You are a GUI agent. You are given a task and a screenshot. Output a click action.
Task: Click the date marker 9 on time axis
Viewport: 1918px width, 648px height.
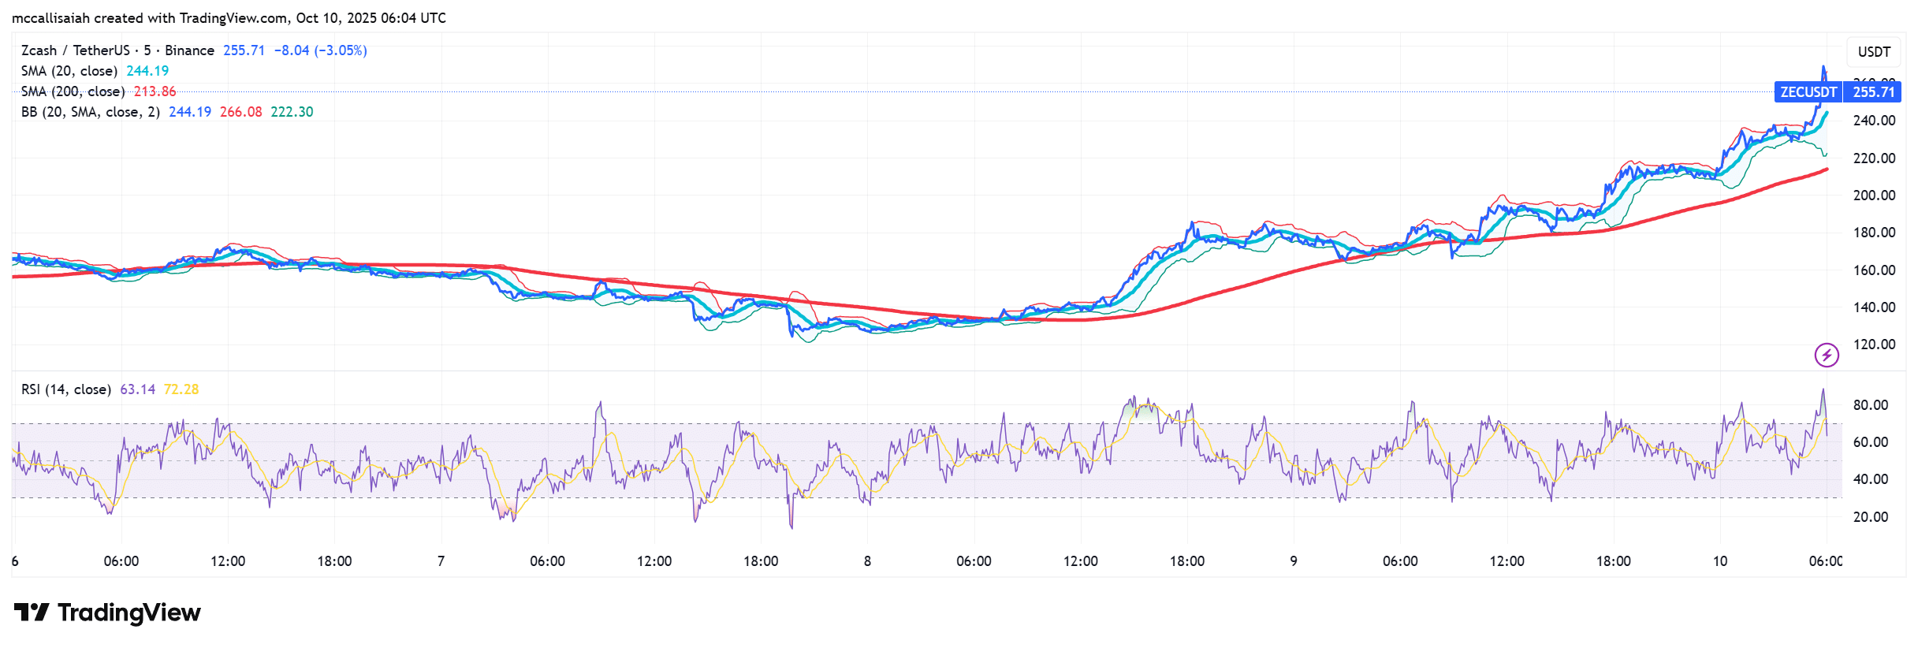coord(1293,561)
